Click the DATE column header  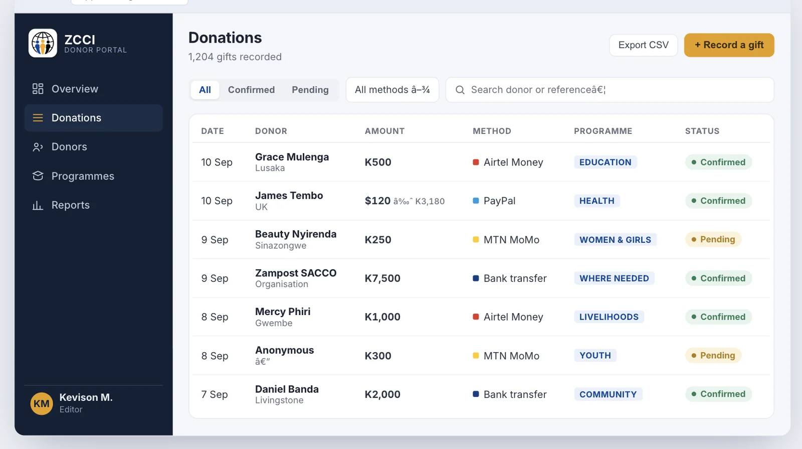tap(213, 131)
